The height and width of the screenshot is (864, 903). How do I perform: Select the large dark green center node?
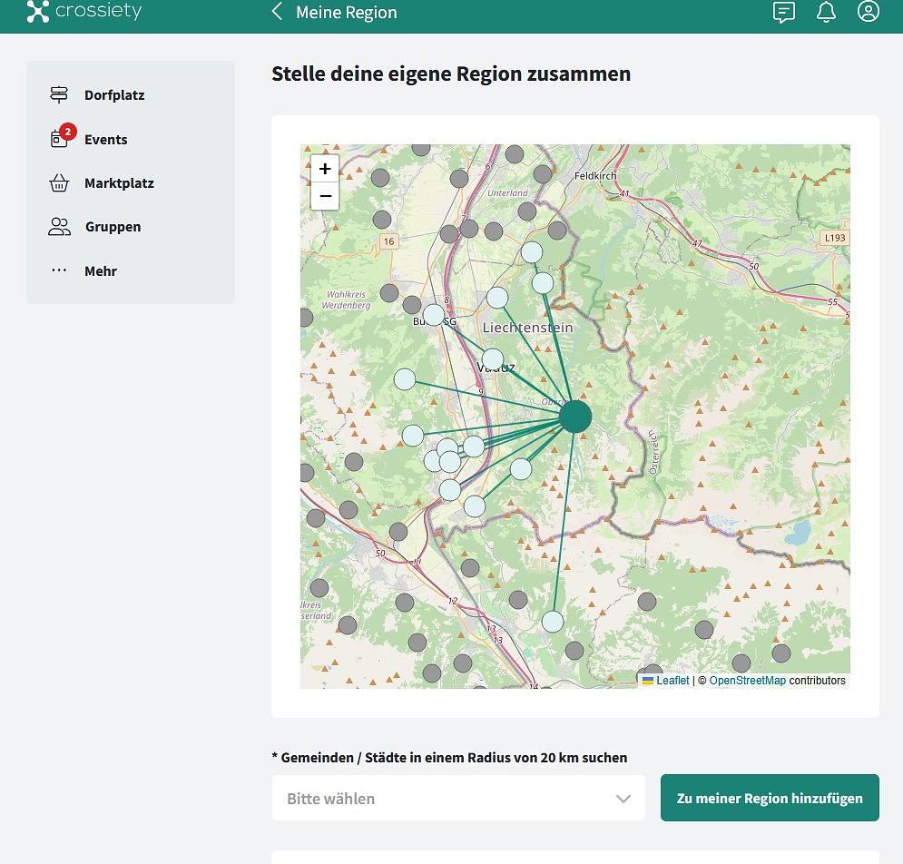pos(575,417)
